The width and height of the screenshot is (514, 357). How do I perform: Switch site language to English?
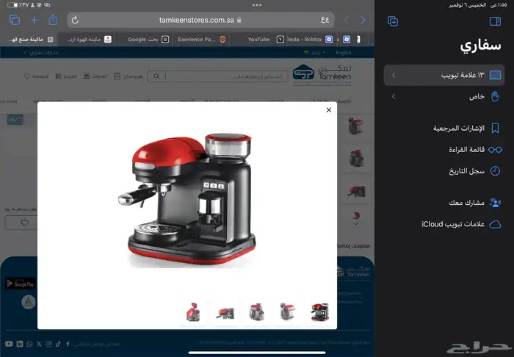pos(343,52)
